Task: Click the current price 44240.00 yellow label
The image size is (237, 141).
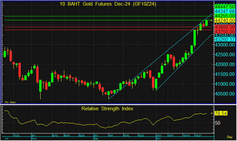Action: click(x=225, y=21)
